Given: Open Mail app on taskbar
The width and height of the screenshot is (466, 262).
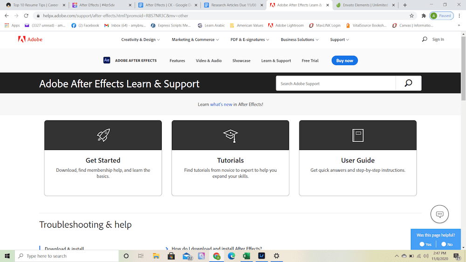Looking at the screenshot, I should 187,256.
